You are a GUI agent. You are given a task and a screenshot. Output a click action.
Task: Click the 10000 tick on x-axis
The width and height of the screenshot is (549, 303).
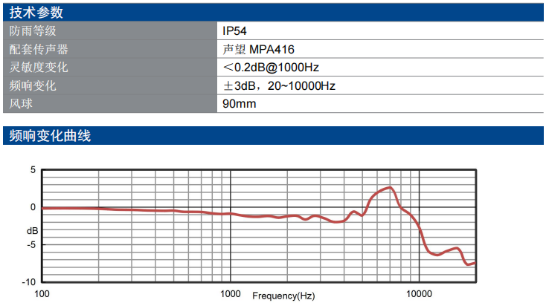[x=419, y=293]
